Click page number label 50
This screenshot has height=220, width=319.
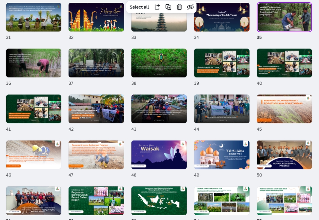click(x=260, y=175)
